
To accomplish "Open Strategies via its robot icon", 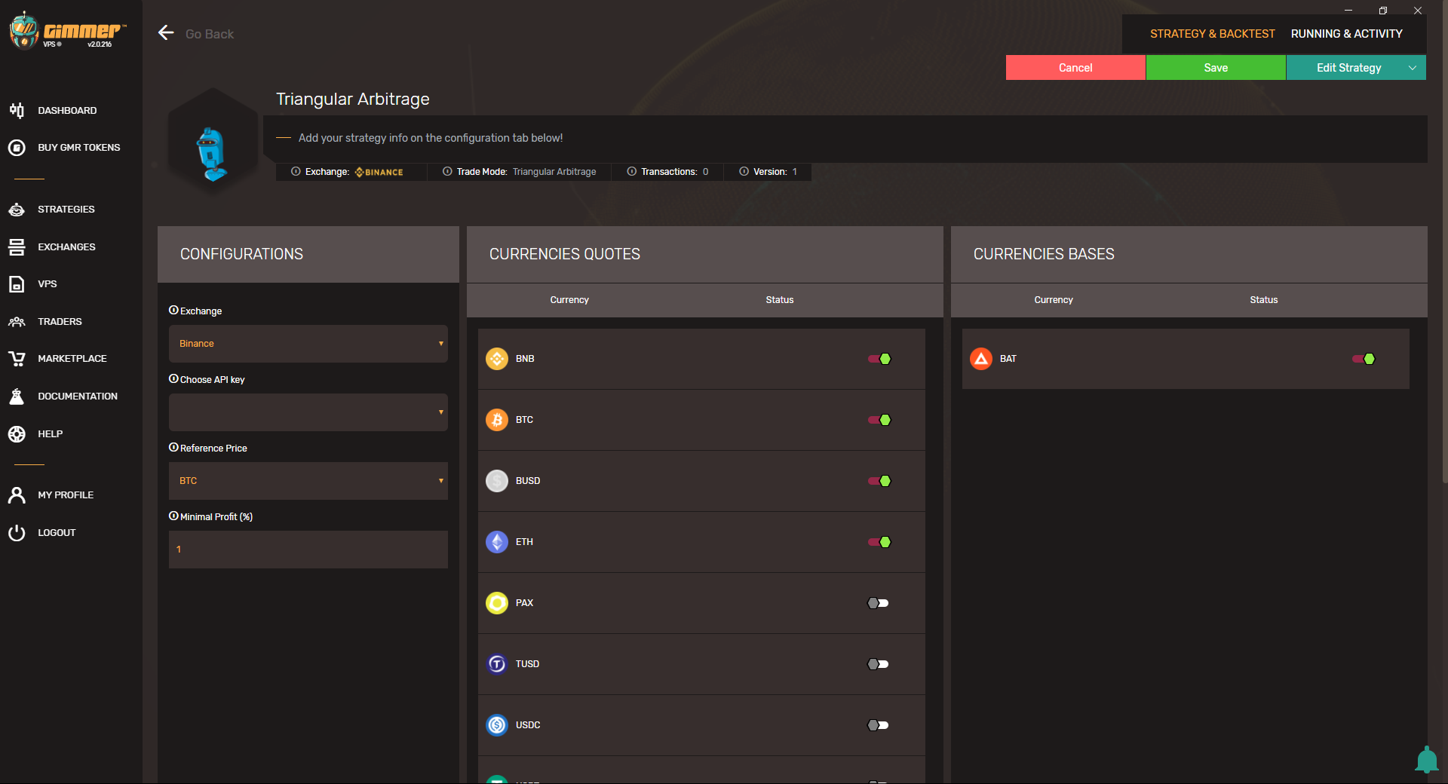I will (x=17, y=210).
